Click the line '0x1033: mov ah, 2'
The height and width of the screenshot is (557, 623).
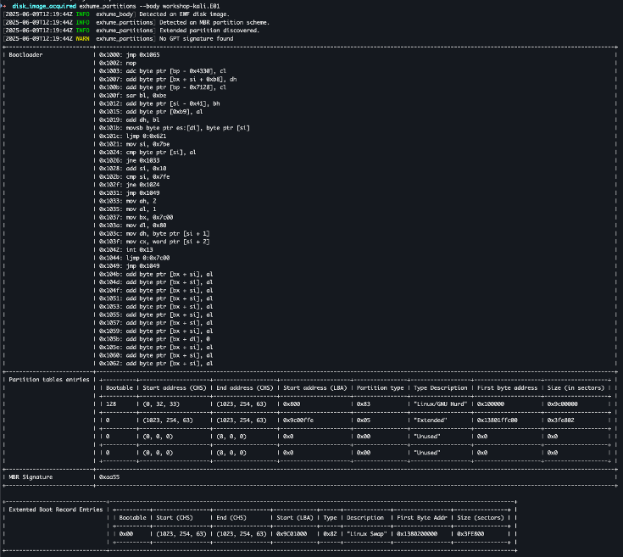[127, 201]
